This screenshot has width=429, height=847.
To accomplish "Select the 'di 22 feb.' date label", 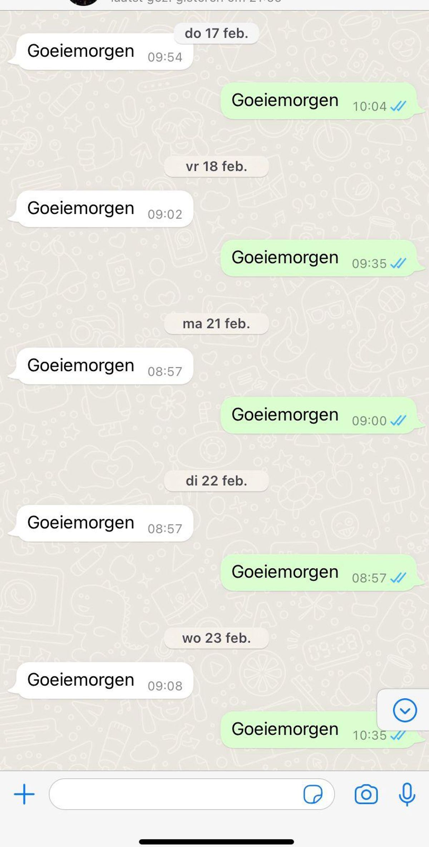I will (216, 481).
